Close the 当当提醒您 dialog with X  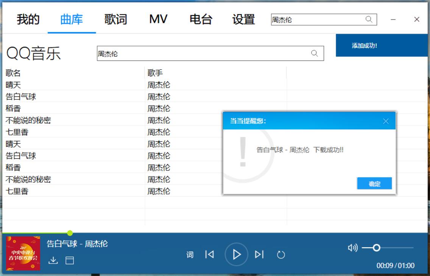tap(386, 121)
